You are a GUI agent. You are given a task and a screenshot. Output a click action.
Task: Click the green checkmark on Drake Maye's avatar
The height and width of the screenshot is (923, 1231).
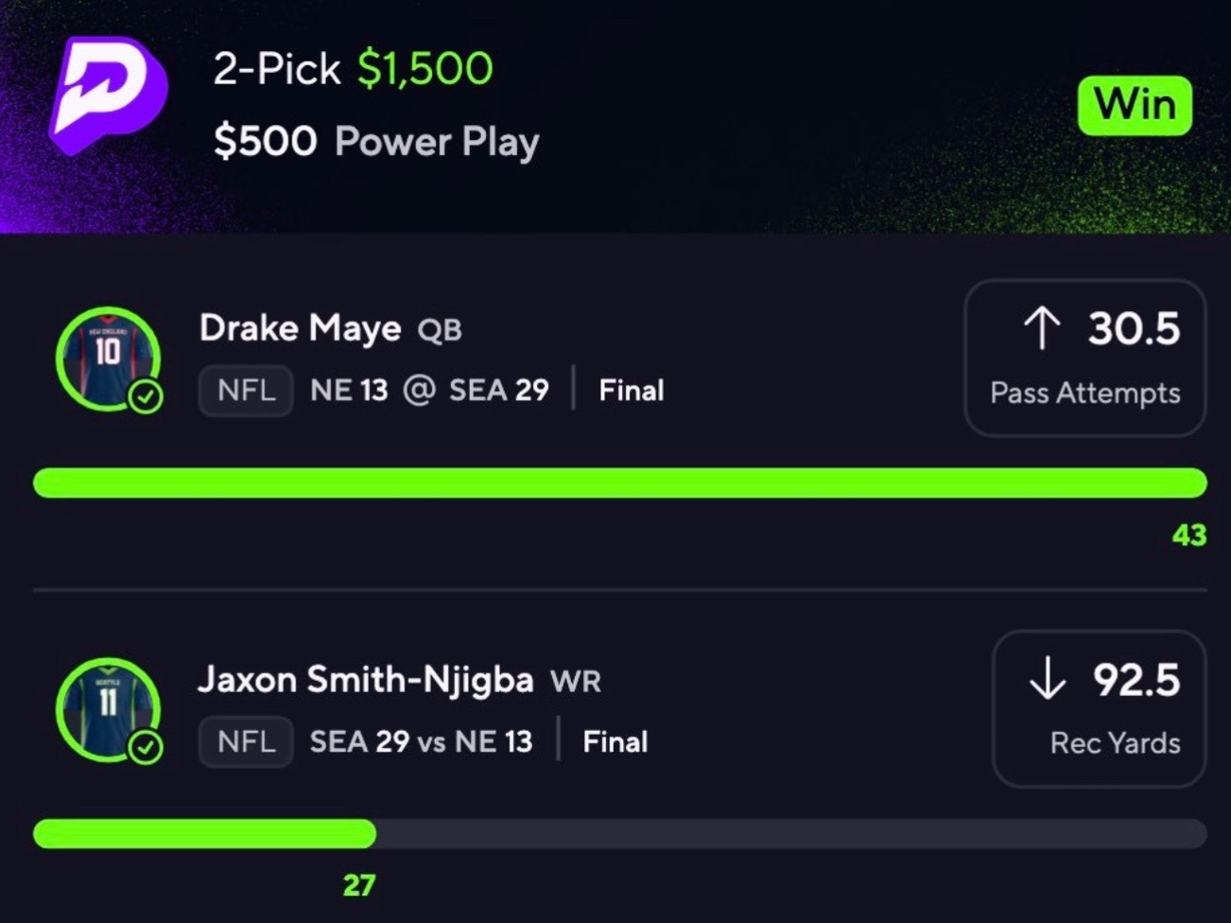(146, 396)
